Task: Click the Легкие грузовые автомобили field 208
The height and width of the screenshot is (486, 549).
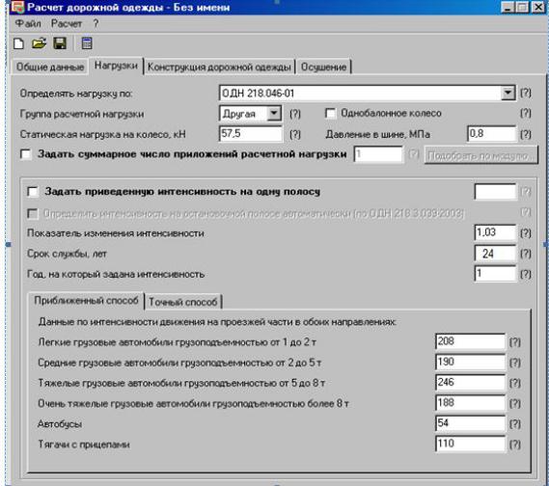Action: point(470,341)
